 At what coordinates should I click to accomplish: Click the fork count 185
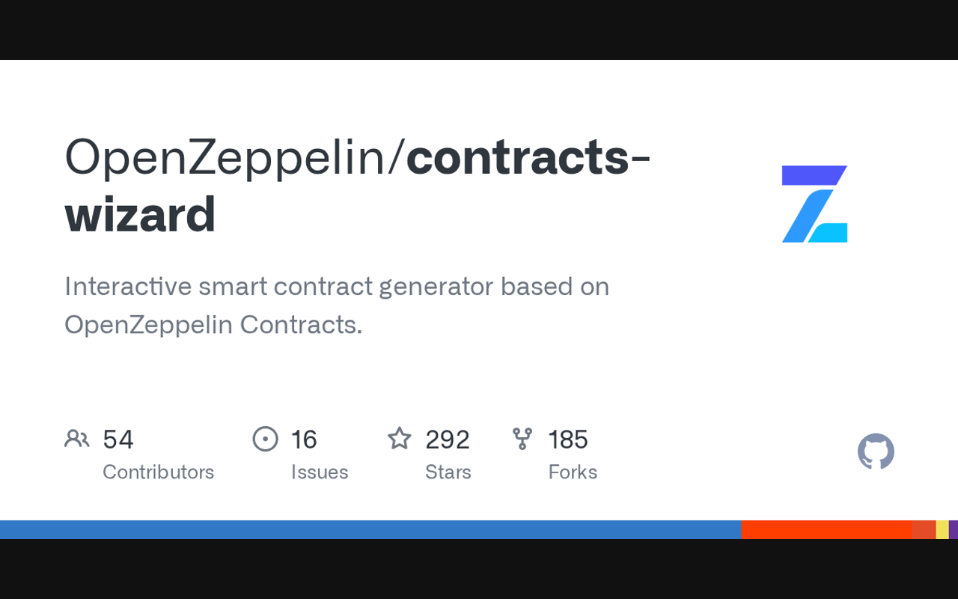[x=568, y=440]
